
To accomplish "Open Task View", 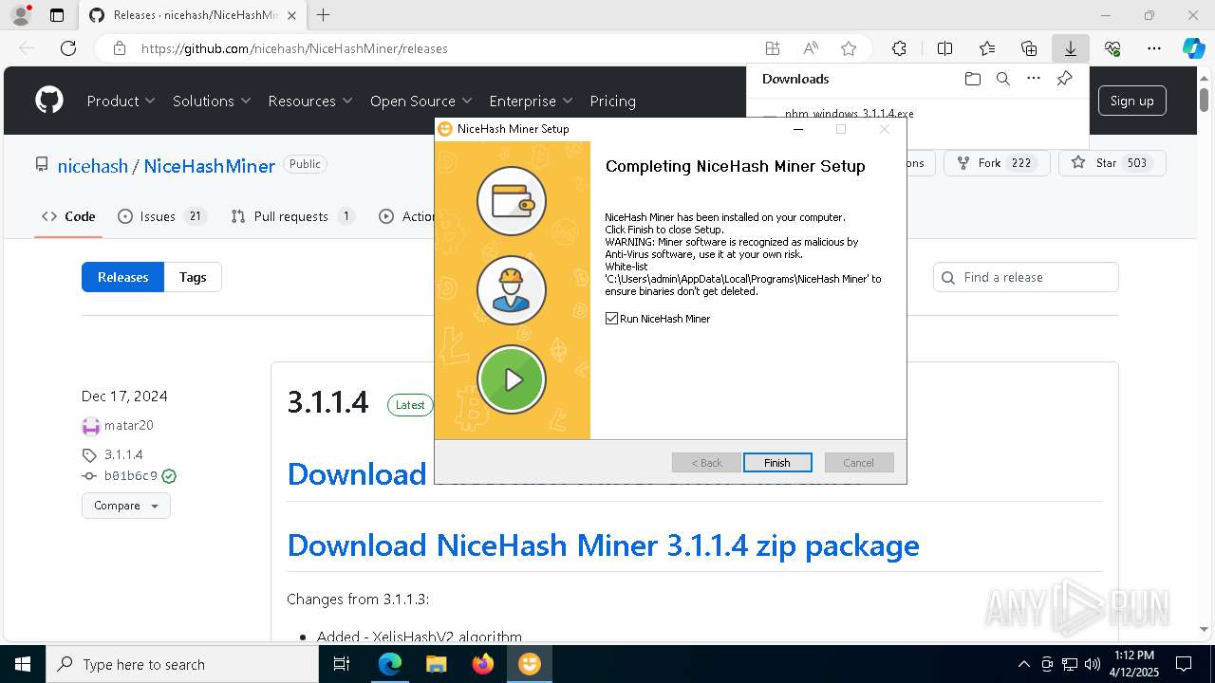I will (342, 664).
